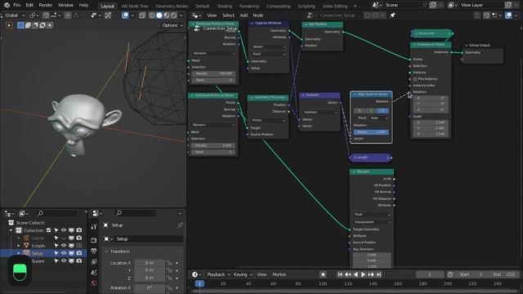Switch to the Shading workspace tab
The height and width of the screenshot is (294, 523).
(x=225, y=6)
